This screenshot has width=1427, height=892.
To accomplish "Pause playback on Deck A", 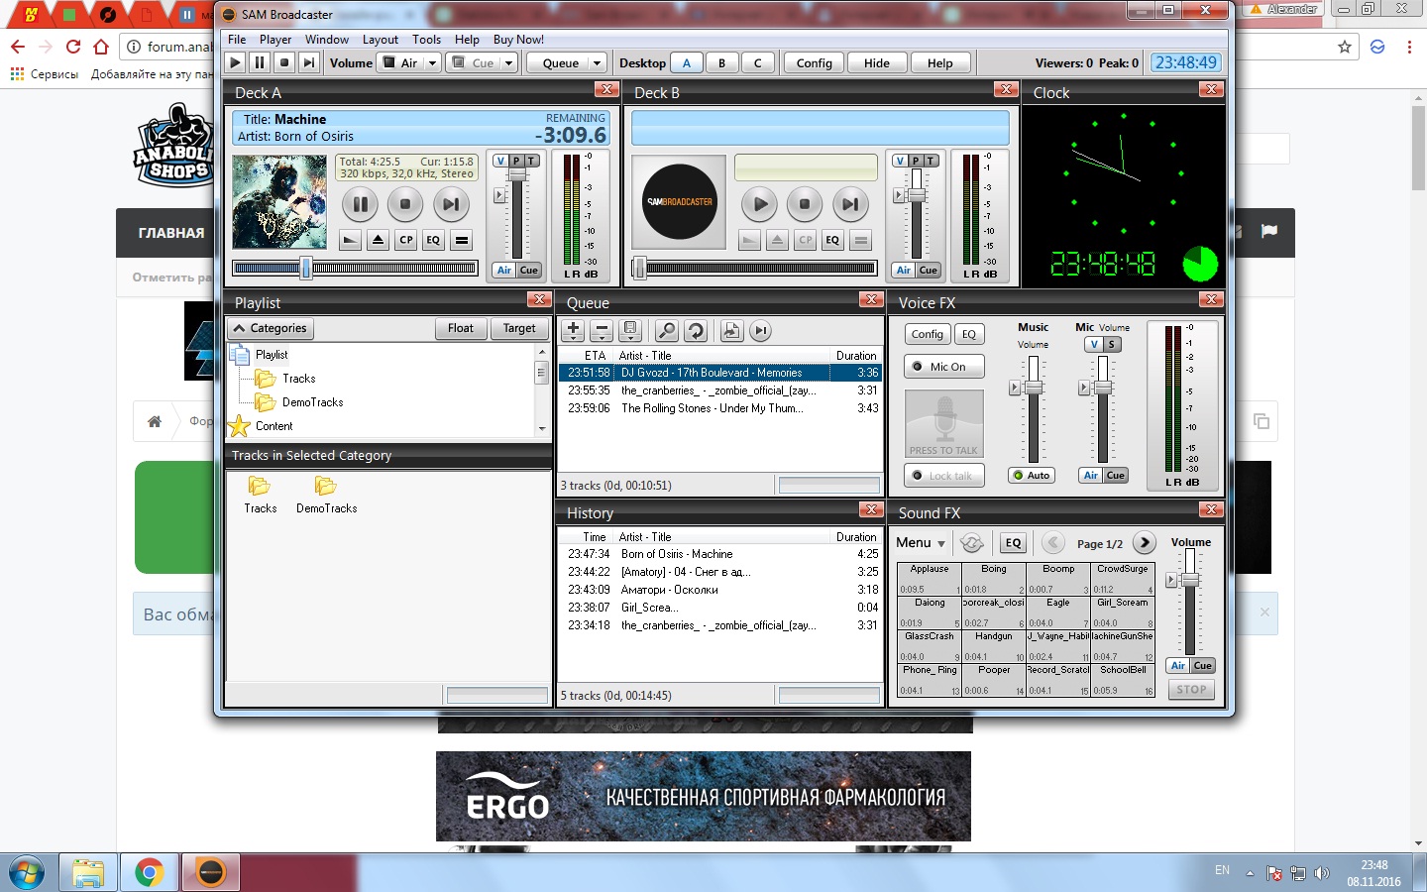I will (x=360, y=205).
